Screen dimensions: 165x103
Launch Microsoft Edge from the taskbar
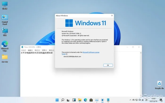coord(85,100)
